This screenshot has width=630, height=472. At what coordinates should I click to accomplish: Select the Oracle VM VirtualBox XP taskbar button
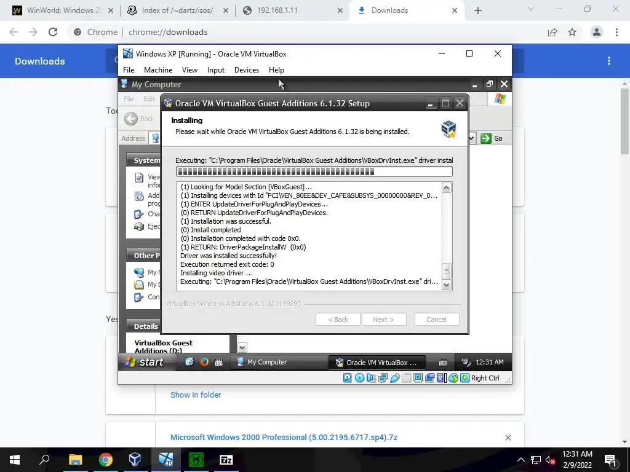[x=378, y=363]
